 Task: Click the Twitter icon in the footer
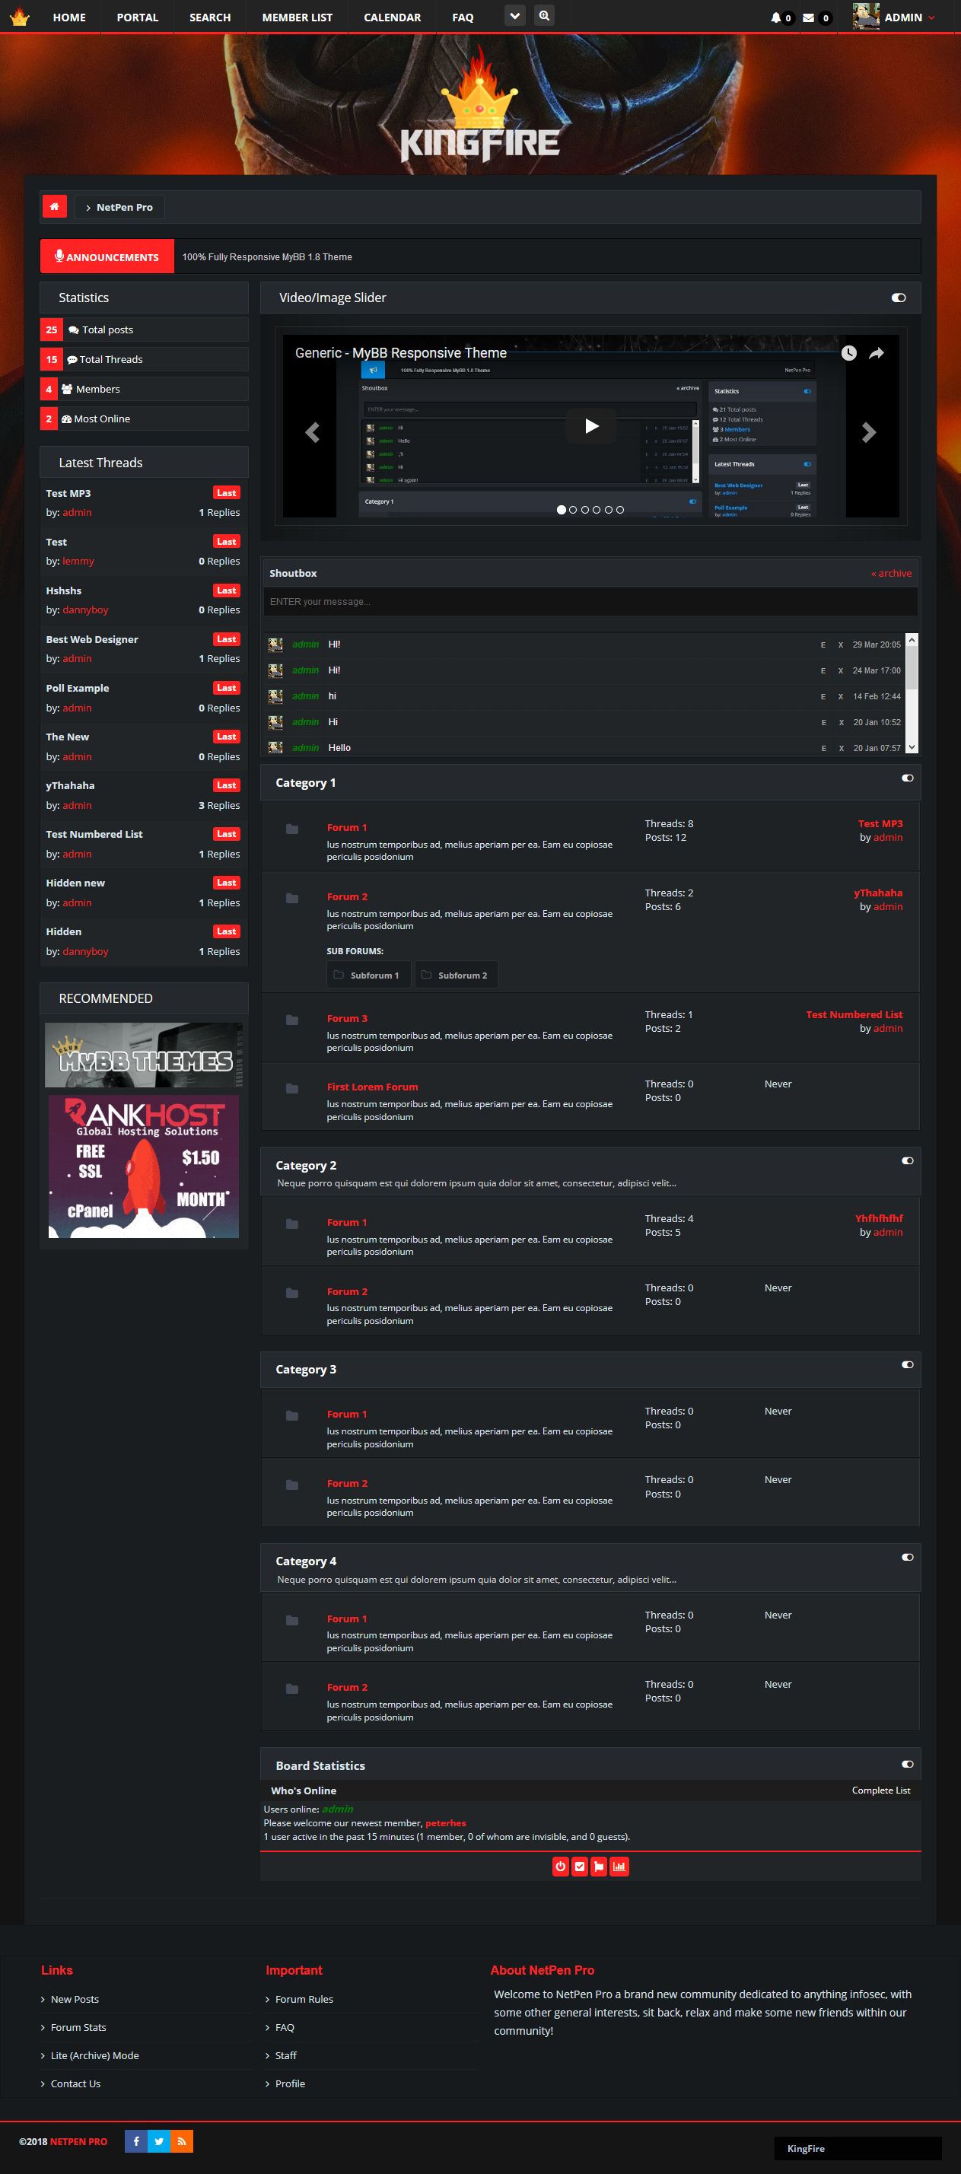[158, 2141]
